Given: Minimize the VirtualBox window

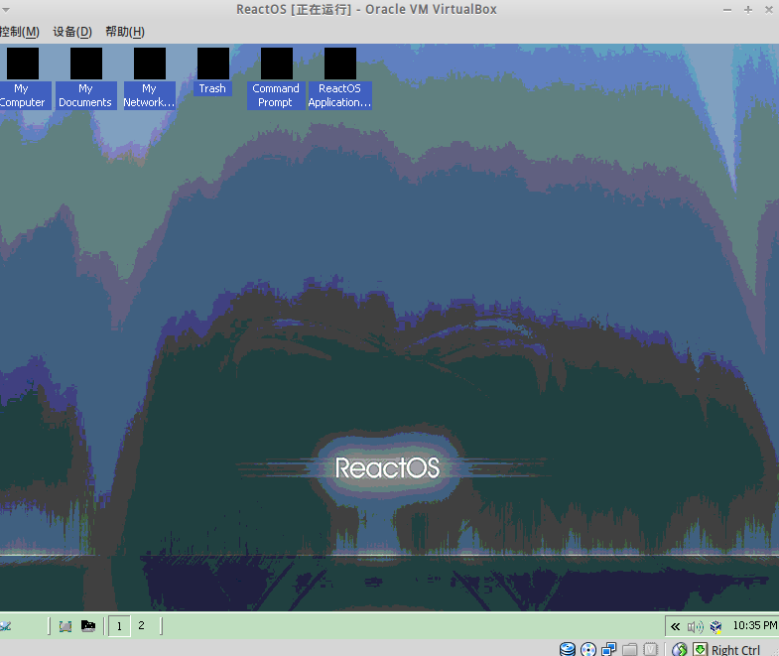Looking at the screenshot, I should click(727, 10).
